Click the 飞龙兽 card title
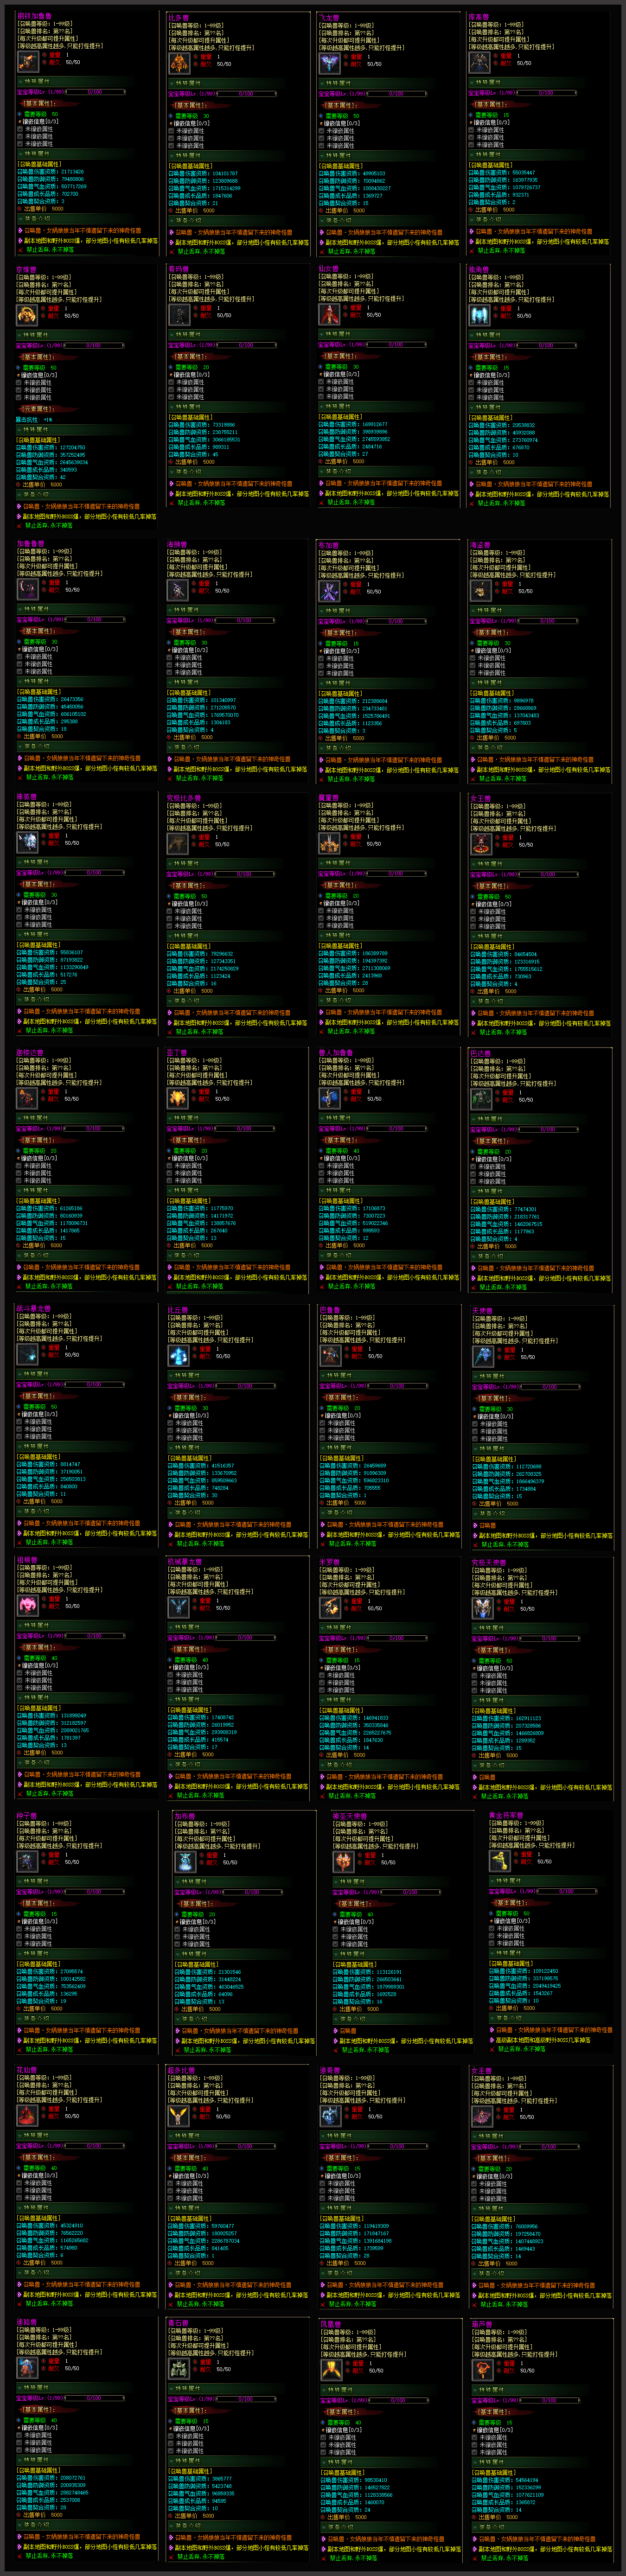 pos(329,18)
